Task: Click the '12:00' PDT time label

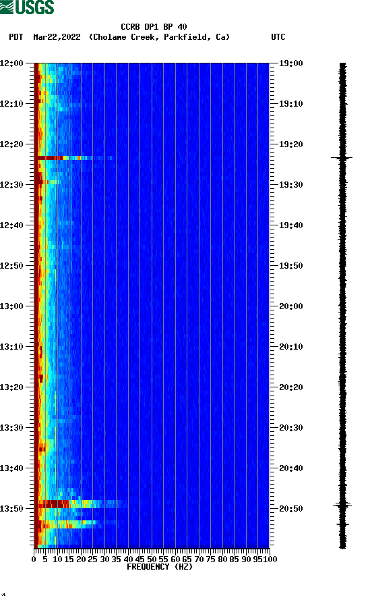Action: (x=11, y=63)
